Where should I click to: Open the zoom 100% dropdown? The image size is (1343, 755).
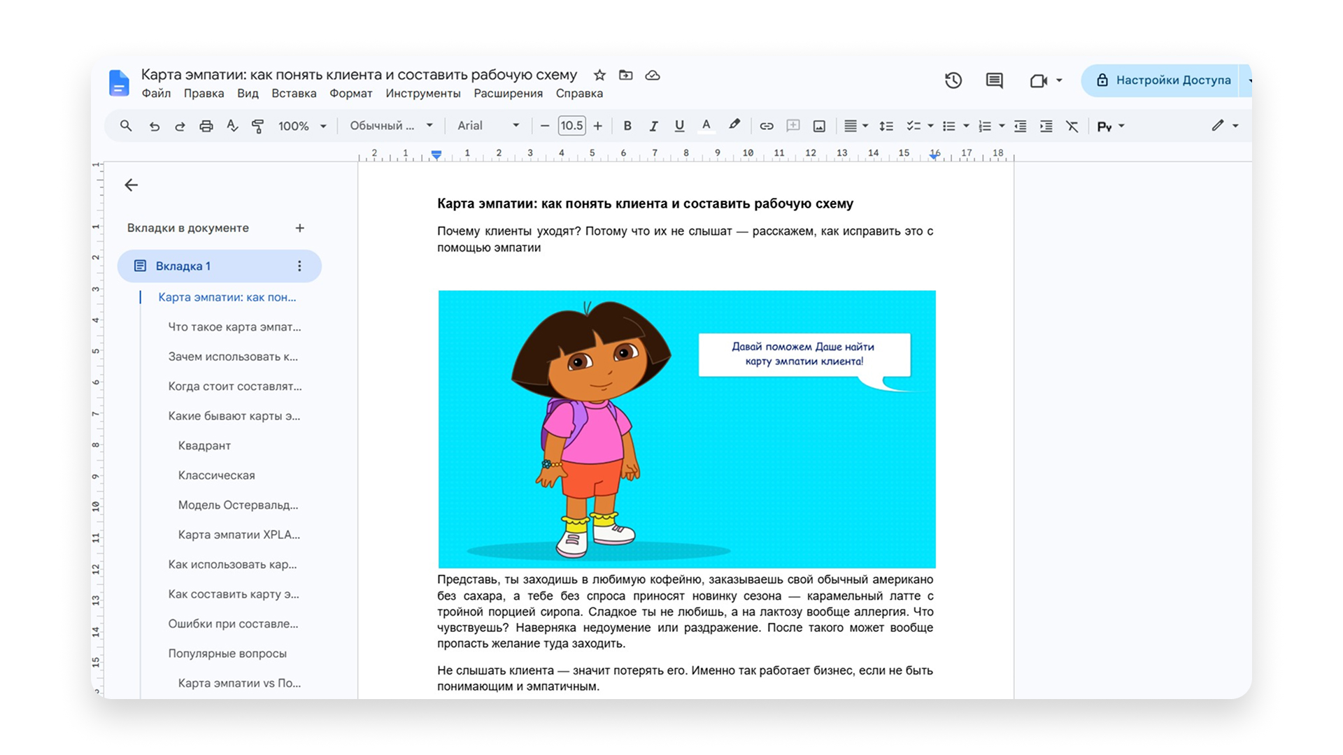point(302,126)
